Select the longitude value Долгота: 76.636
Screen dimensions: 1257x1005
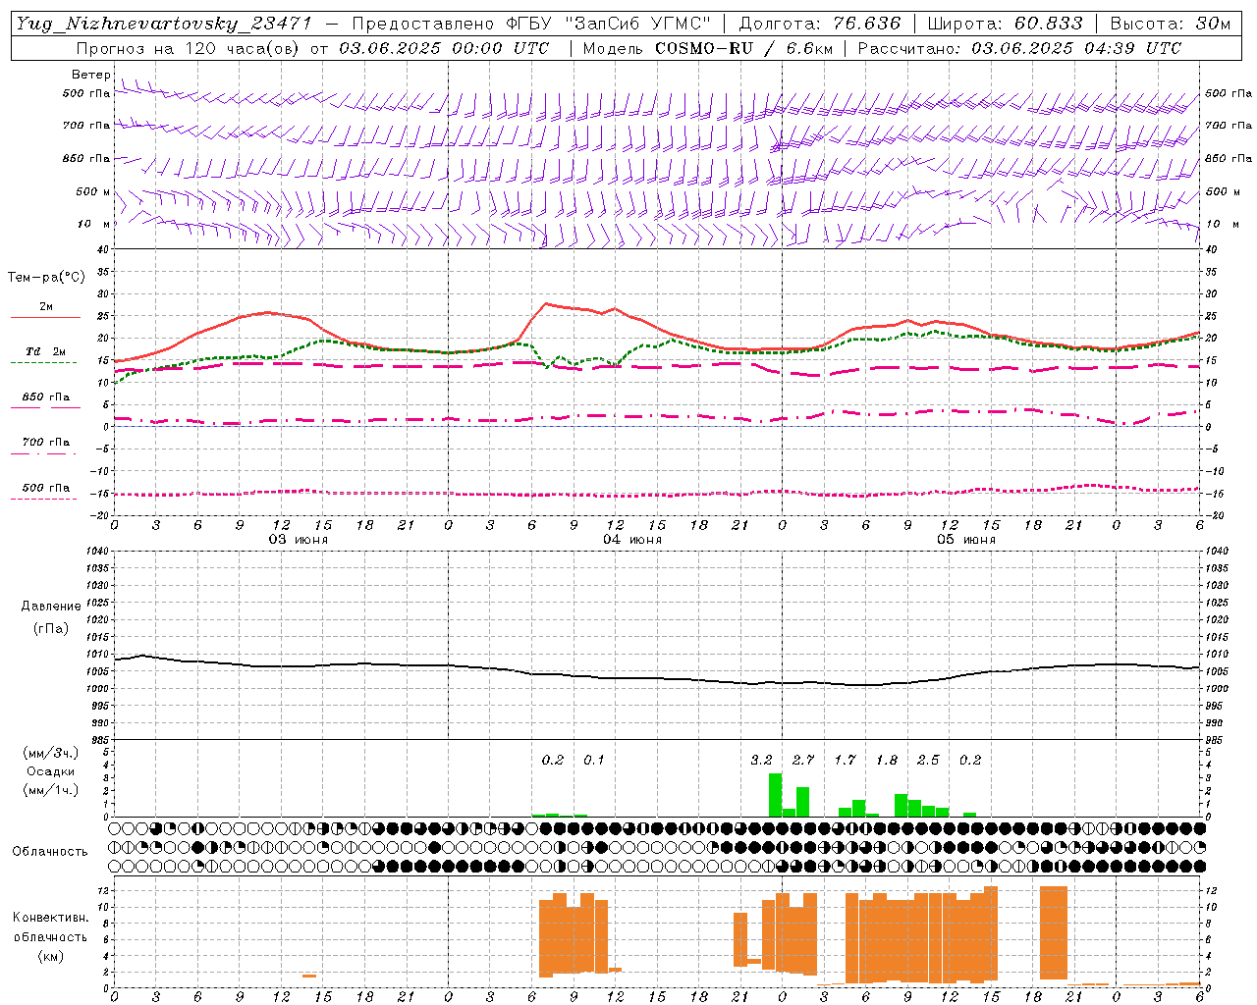coord(819,24)
